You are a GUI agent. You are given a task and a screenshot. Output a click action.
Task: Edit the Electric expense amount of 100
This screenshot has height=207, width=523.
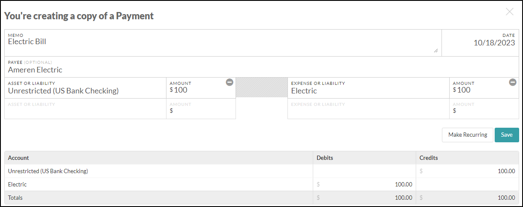(x=484, y=88)
